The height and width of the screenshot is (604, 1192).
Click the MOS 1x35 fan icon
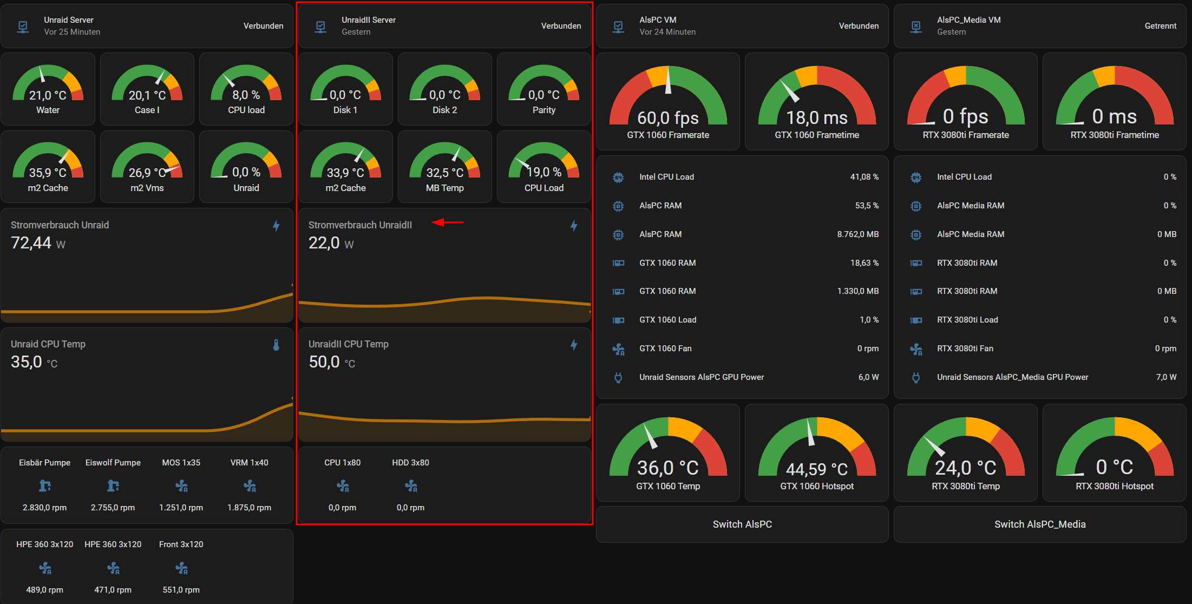[x=181, y=485]
